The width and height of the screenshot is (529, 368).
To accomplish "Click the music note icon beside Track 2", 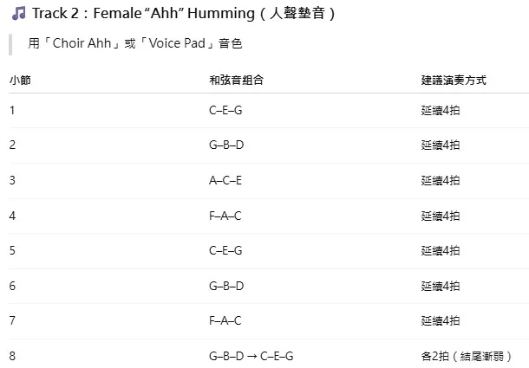I will pos(18,14).
